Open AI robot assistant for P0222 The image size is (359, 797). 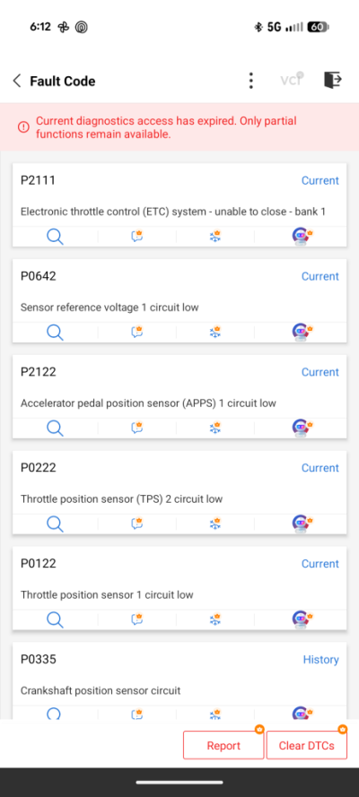(302, 523)
